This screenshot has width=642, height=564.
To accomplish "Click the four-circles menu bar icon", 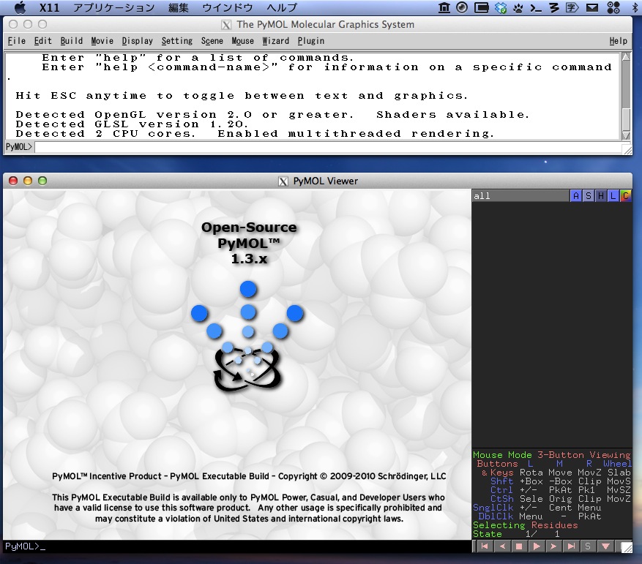I will 613,7.
